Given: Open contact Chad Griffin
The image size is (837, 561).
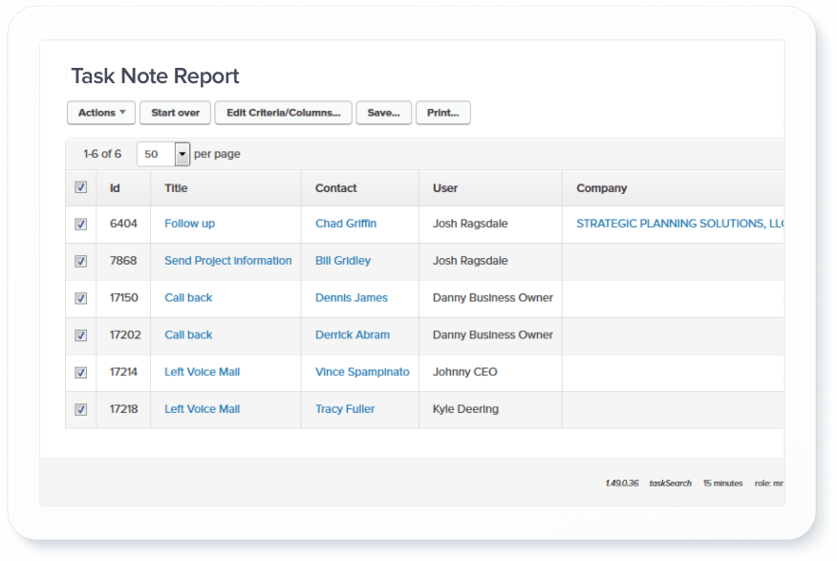Looking at the screenshot, I should tap(346, 224).
